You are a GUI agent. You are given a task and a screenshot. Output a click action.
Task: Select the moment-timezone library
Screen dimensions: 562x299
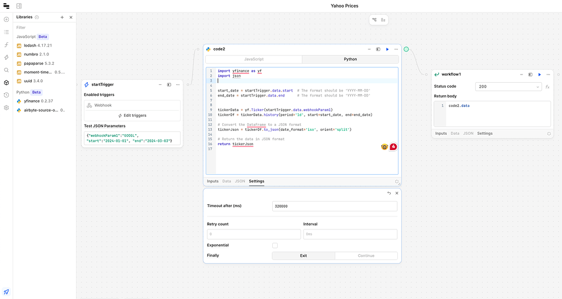pos(41,72)
